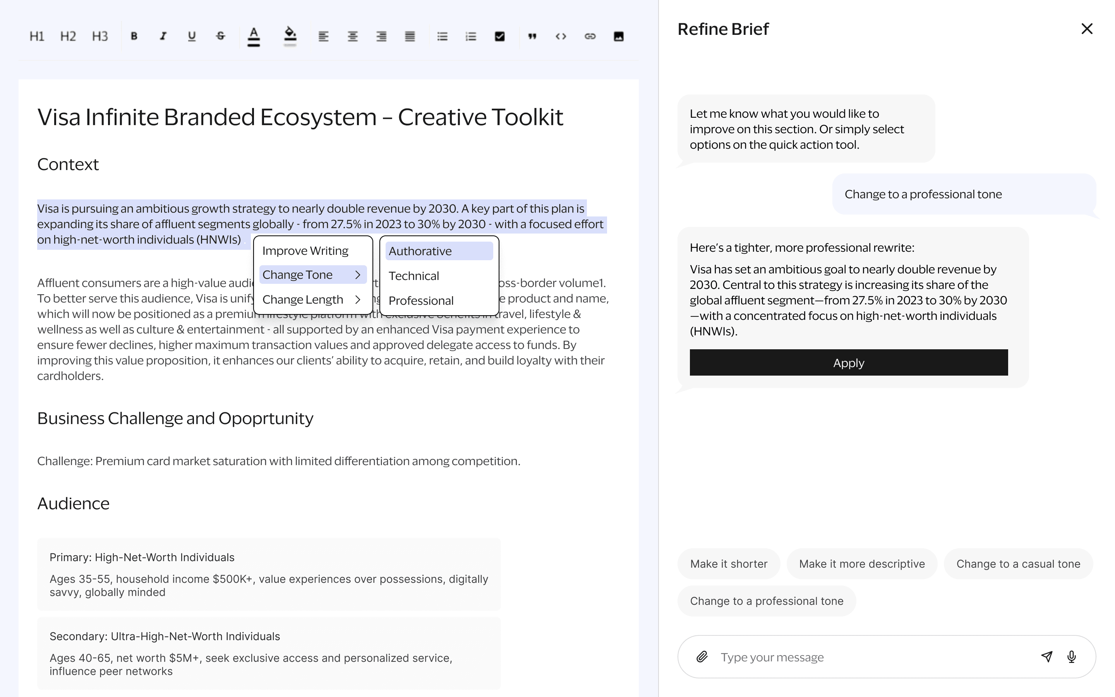Insert an image via toolbar icon
The image size is (1115, 697).
click(x=618, y=36)
